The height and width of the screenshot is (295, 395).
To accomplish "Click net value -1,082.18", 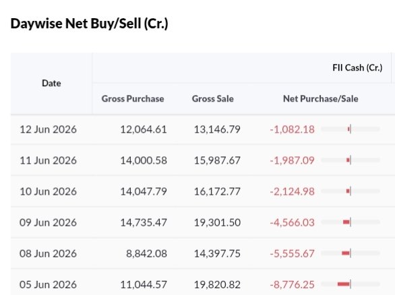I will pyautogui.click(x=293, y=129).
